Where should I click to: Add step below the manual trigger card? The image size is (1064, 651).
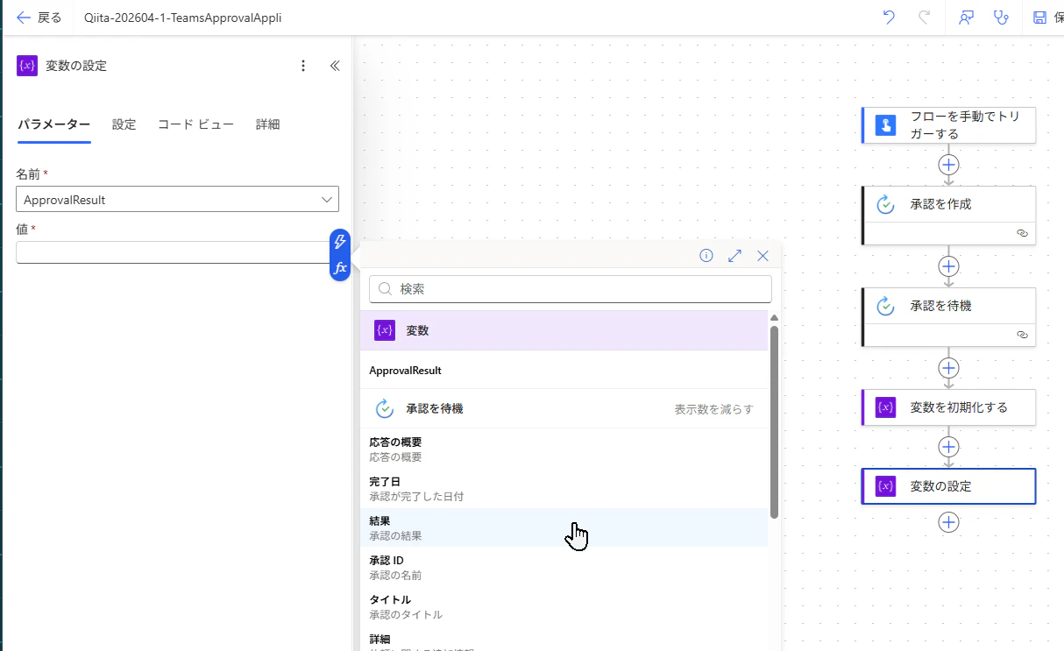(948, 165)
